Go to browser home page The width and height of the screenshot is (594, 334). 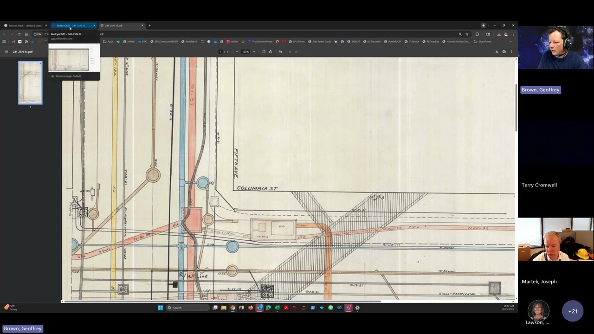pyautogui.click(x=26, y=34)
